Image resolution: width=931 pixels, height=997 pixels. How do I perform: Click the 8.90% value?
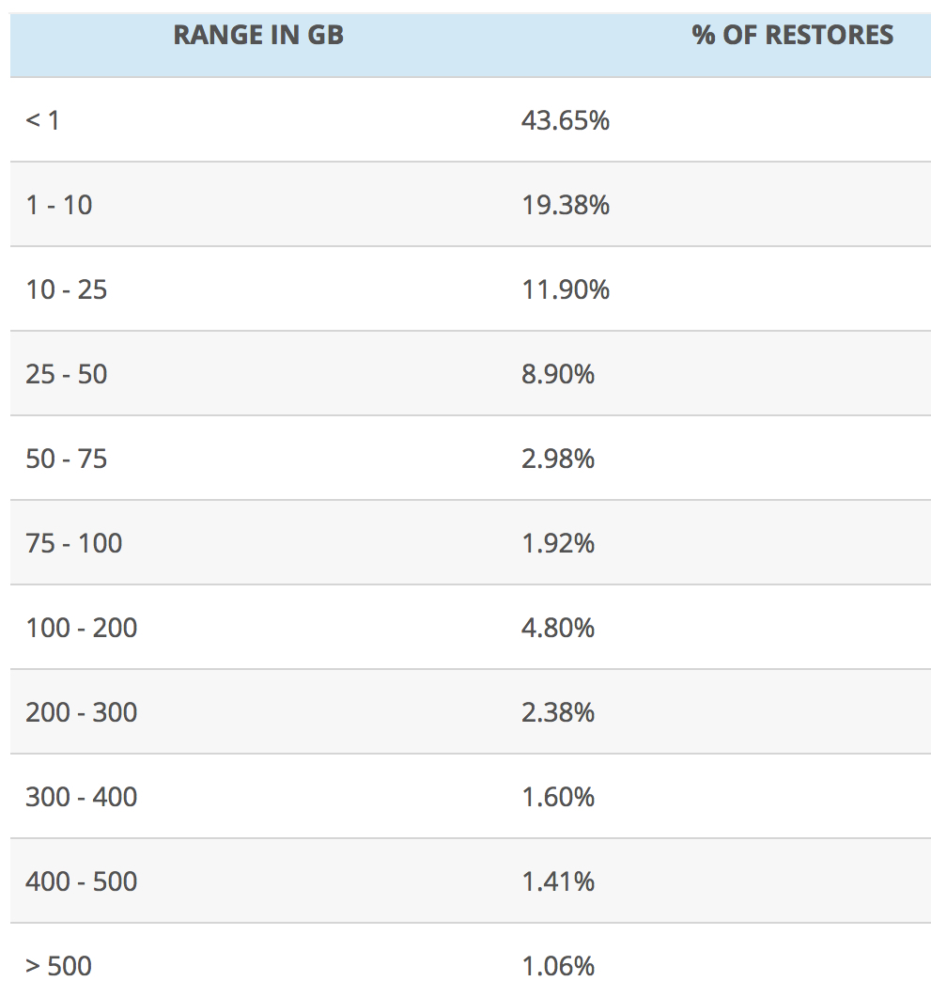click(x=558, y=374)
